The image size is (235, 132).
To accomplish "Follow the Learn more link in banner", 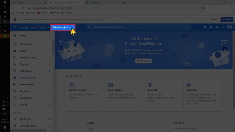I will (98, 20).
